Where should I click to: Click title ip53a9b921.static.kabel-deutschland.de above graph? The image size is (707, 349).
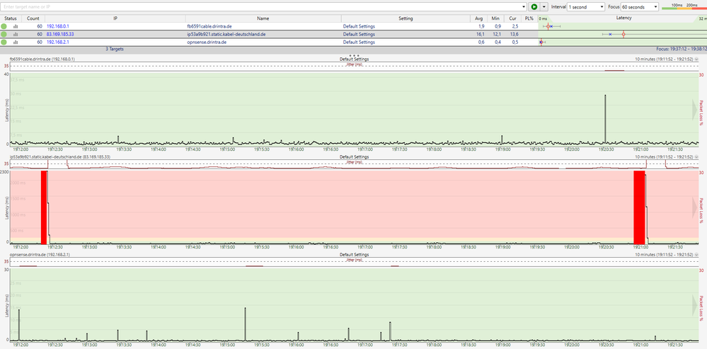[x=60, y=157]
